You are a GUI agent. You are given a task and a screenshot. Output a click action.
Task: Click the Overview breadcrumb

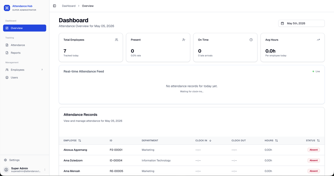[x=88, y=6]
